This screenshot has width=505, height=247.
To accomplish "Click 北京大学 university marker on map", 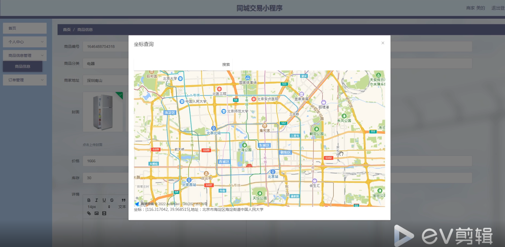I will pyautogui.click(x=180, y=78).
